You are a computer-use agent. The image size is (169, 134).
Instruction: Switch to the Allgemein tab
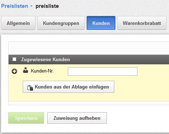(18, 23)
